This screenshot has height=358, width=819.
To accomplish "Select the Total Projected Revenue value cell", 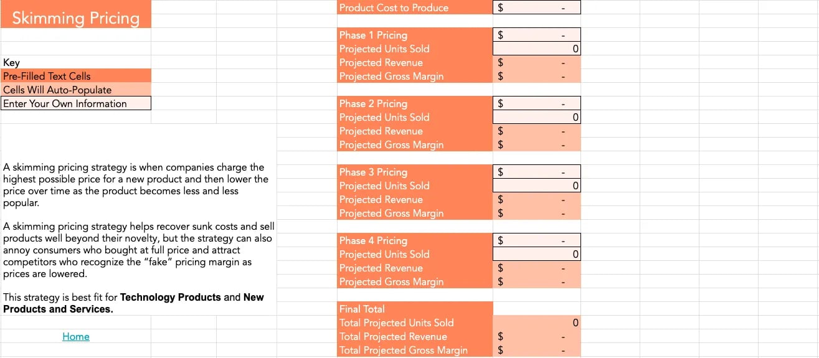I will click(536, 336).
